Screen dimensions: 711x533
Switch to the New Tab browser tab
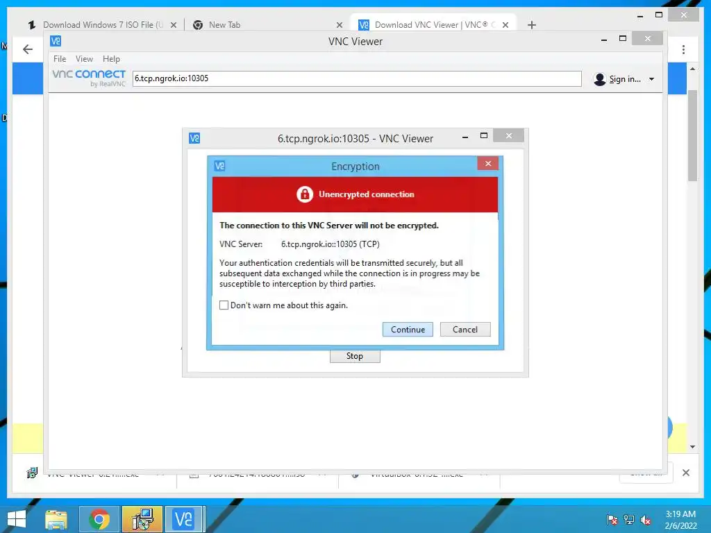(x=224, y=25)
